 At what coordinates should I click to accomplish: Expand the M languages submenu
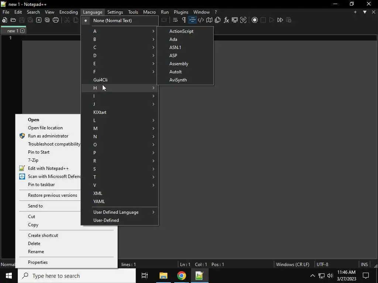click(120, 129)
